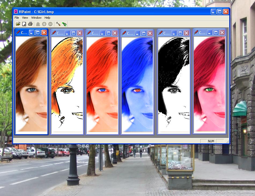Open the Window menu

coord(36,17)
